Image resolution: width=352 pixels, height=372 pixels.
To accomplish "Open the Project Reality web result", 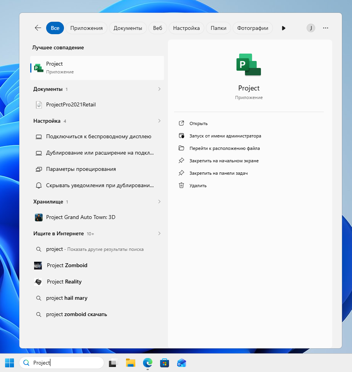I will (x=97, y=282).
